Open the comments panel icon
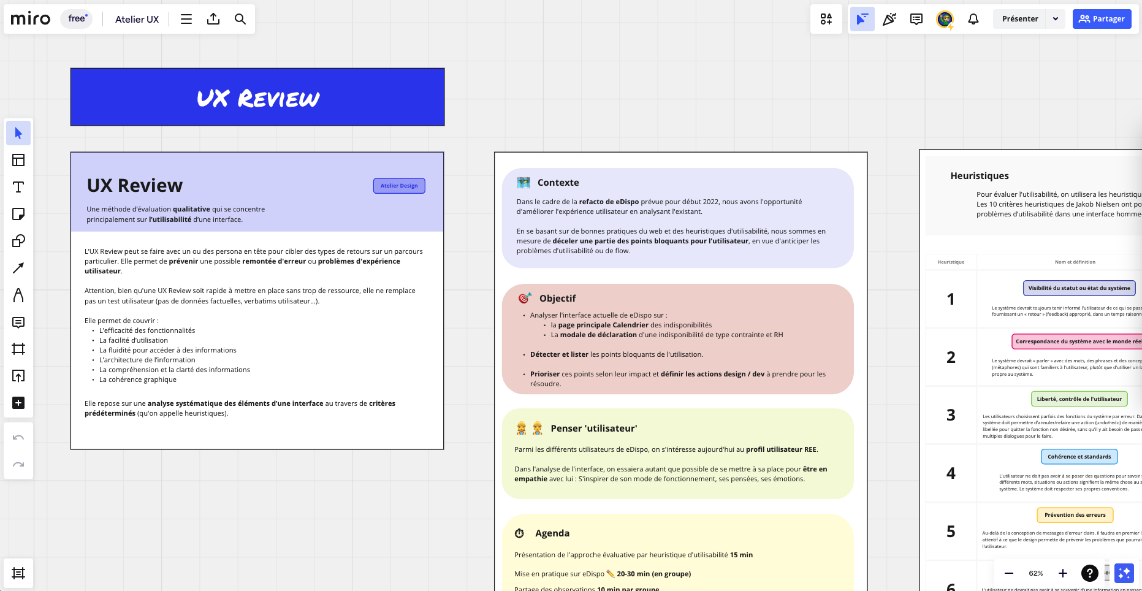 coord(916,19)
